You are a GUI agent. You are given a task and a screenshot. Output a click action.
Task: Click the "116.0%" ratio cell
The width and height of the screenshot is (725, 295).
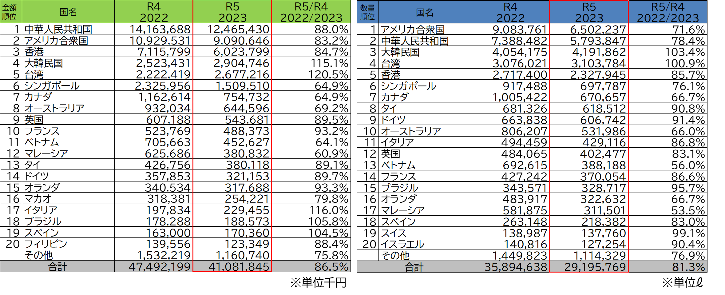pyautogui.click(x=311, y=210)
